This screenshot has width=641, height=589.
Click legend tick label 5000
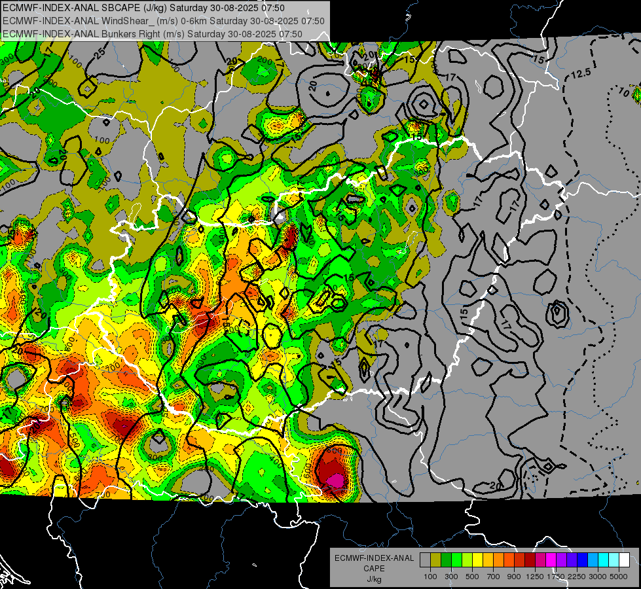pos(619,577)
